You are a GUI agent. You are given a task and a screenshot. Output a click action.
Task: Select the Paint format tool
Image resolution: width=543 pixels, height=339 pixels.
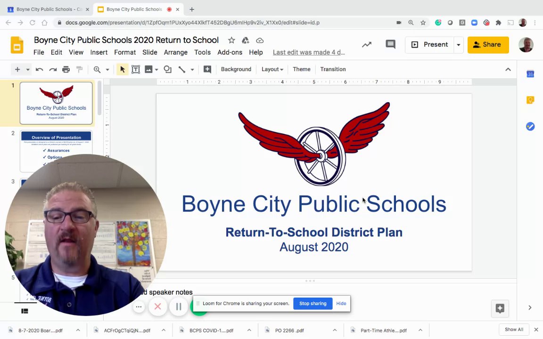point(79,70)
